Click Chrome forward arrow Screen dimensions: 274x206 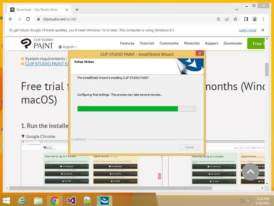[19, 19]
